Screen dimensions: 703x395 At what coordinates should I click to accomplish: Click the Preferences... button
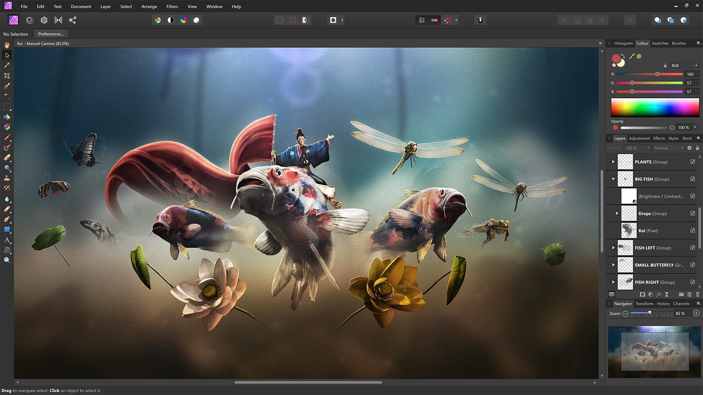51,34
